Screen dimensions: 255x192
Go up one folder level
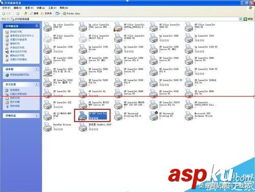click(25, 13)
